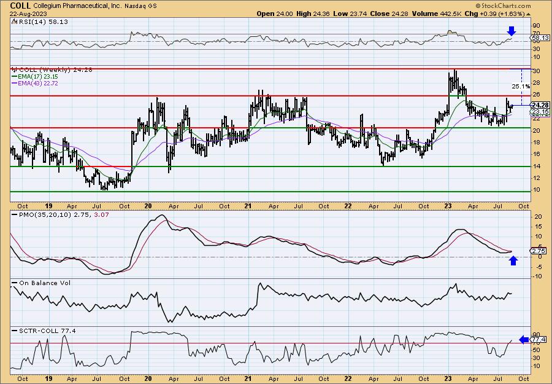552x384 pixels.
Task: Select the EMA(17) 23.15 legend entry
Action: coord(35,77)
